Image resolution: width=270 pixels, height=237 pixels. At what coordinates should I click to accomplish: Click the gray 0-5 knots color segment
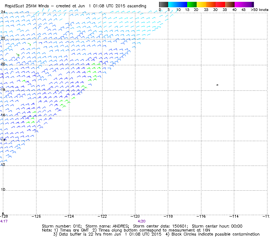(x=163, y=4)
